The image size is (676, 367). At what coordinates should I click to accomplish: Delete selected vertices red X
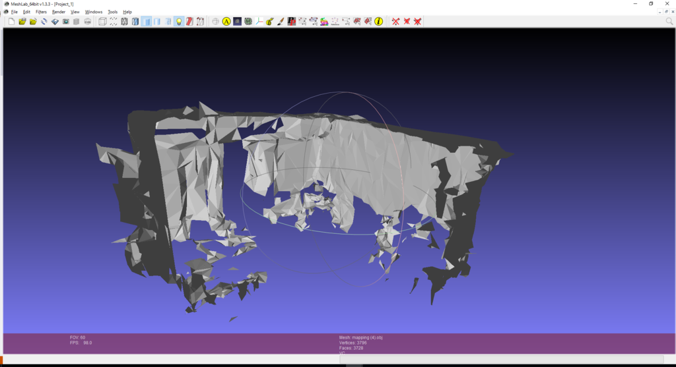point(396,22)
